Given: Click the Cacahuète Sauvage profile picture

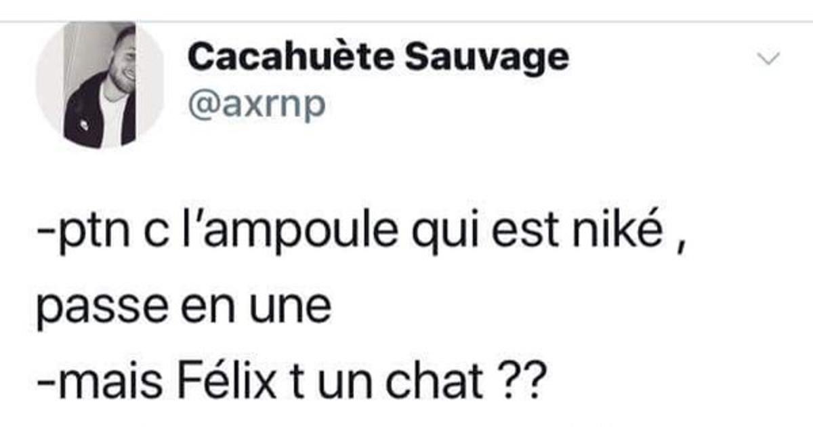Looking at the screenshot, I should pyautogui.click(x=100, y=85).
